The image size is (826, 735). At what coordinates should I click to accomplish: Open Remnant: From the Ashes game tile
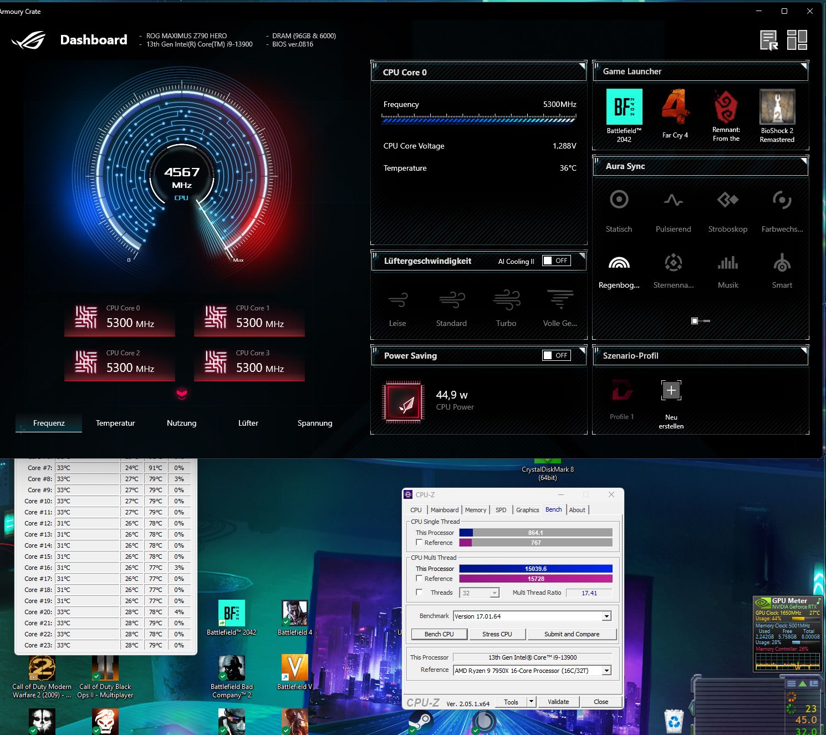tap(726, 106)
